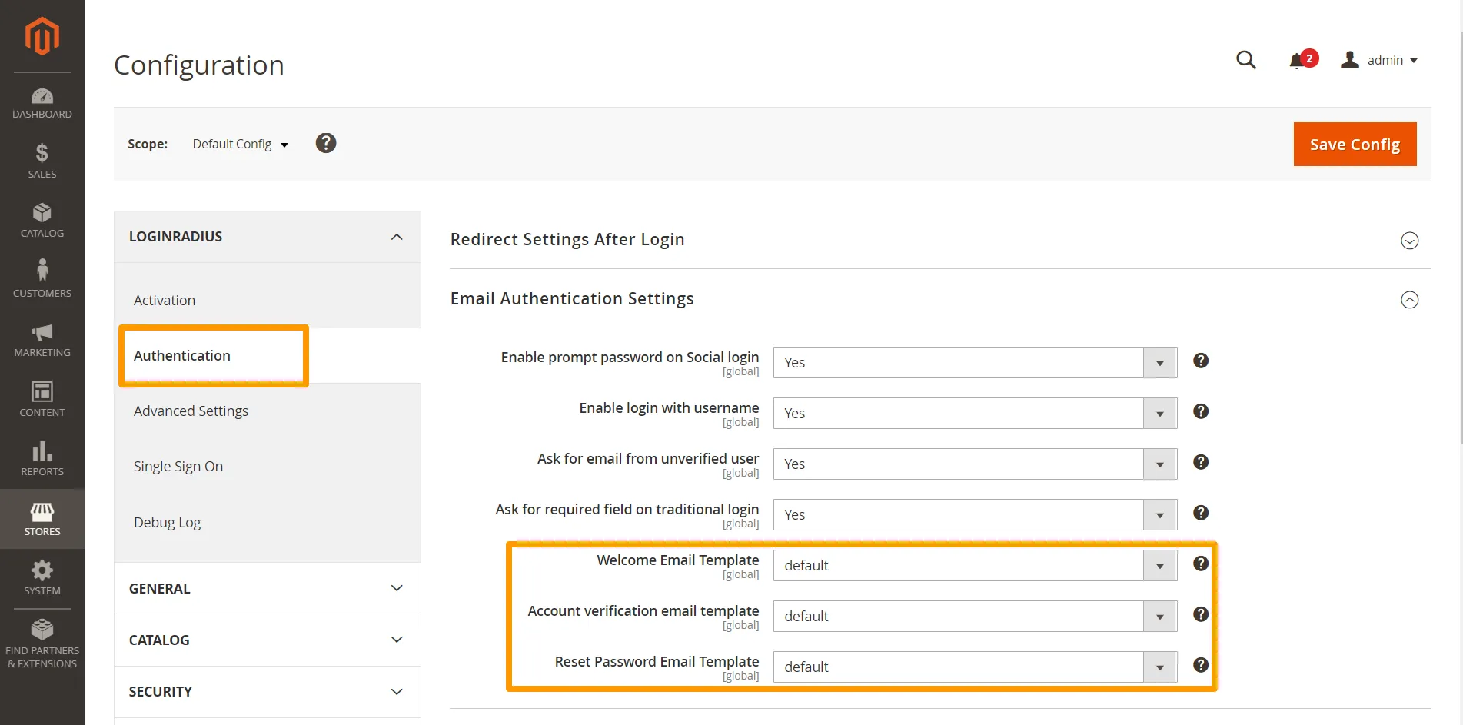The width and height of the screenshot is (1463, 725).
Task: Open Reset Password Email Template dropdown
Action: [974, 667]
